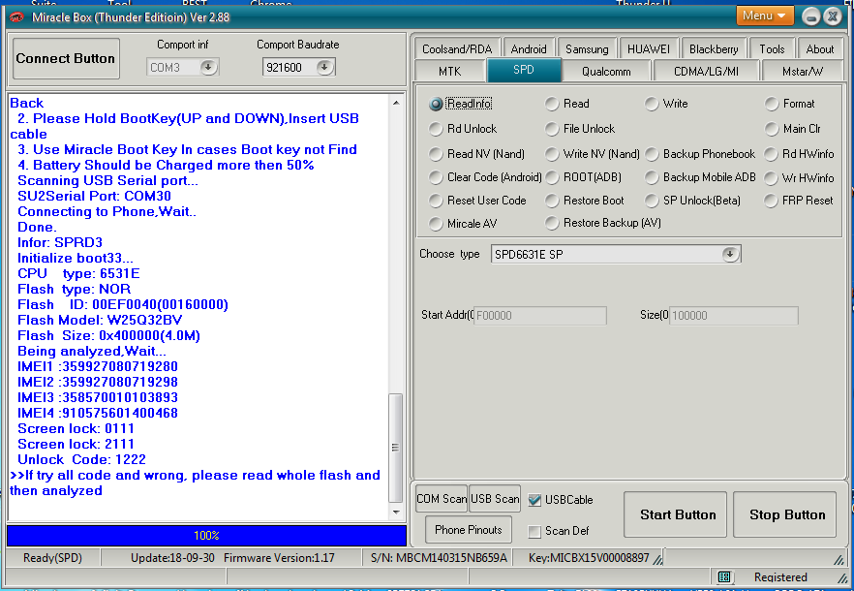Click the log vertical scrollbar thumb
Viewport: 854px width, 591px height.
tap(395, 448)
